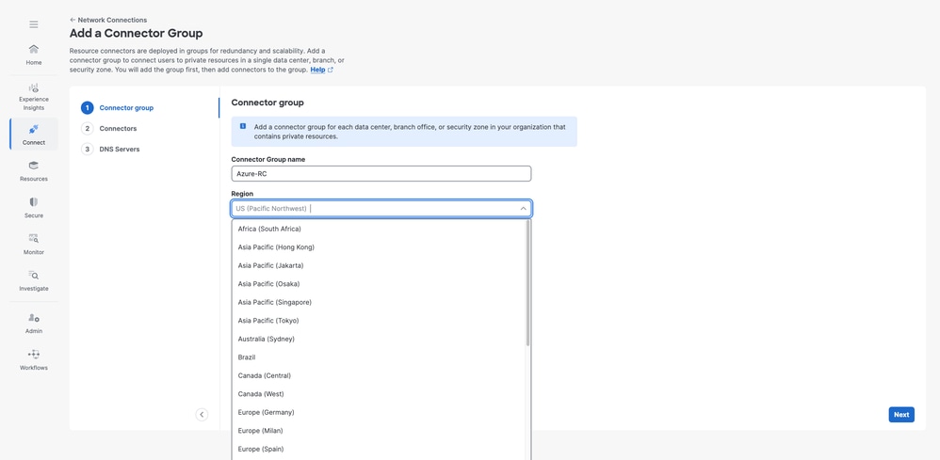
Task: Choose Asia Pacific (Hong Kong) region
Action: [379, 247]
